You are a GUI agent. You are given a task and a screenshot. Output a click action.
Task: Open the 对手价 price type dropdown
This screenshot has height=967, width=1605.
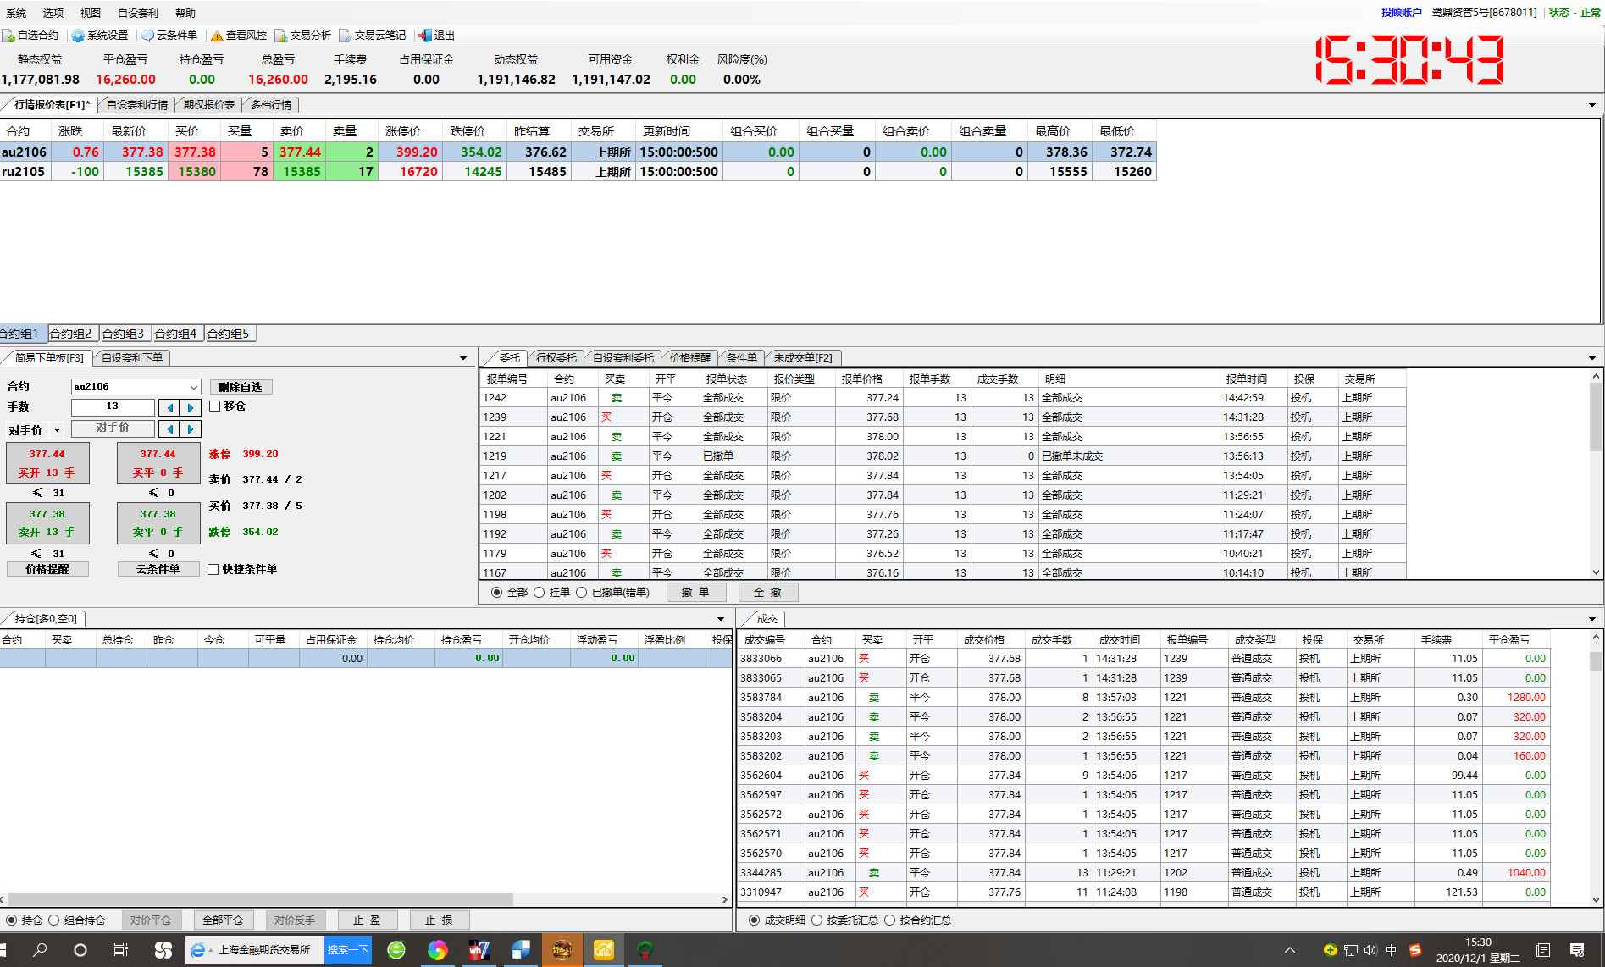[x=57, y=430]
